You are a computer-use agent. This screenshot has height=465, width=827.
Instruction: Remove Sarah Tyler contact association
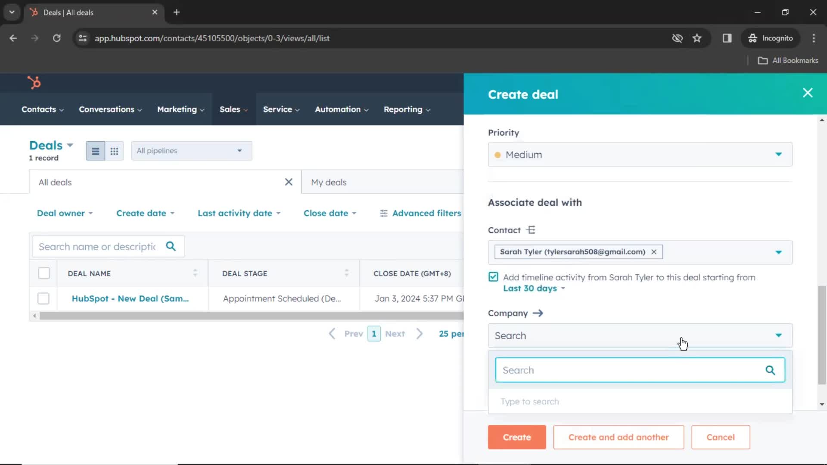coord(654,251)
